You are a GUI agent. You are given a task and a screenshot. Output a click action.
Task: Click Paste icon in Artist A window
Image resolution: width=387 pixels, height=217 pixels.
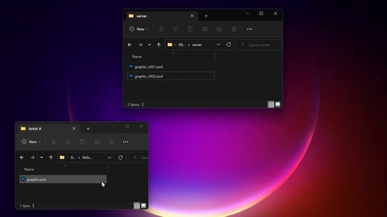82,142
